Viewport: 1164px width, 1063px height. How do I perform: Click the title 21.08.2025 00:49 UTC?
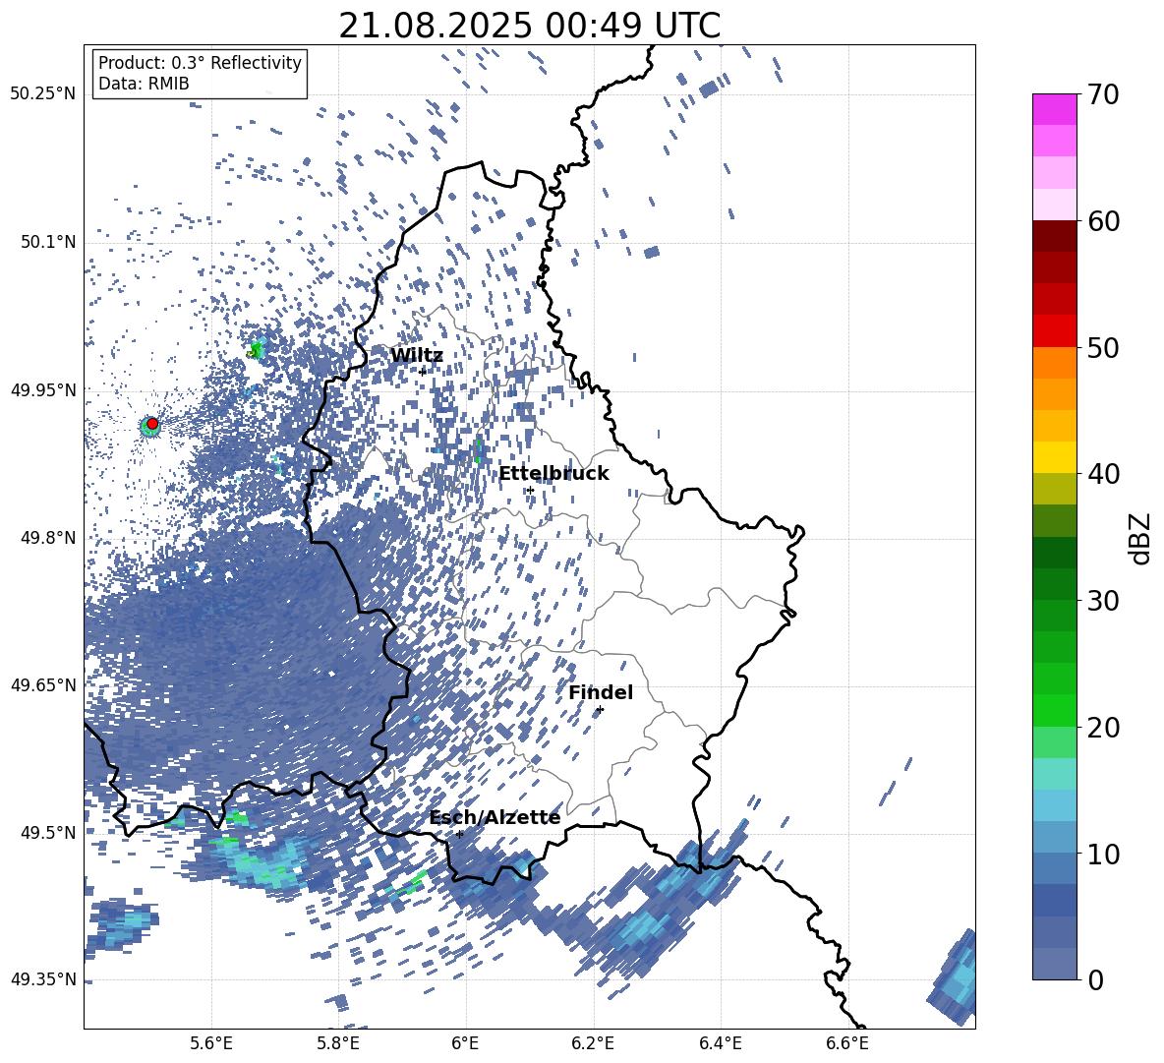coord(530,26)
